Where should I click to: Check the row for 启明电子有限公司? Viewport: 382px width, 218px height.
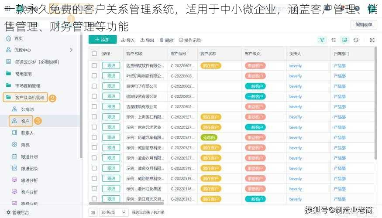[x=94, y=86]
